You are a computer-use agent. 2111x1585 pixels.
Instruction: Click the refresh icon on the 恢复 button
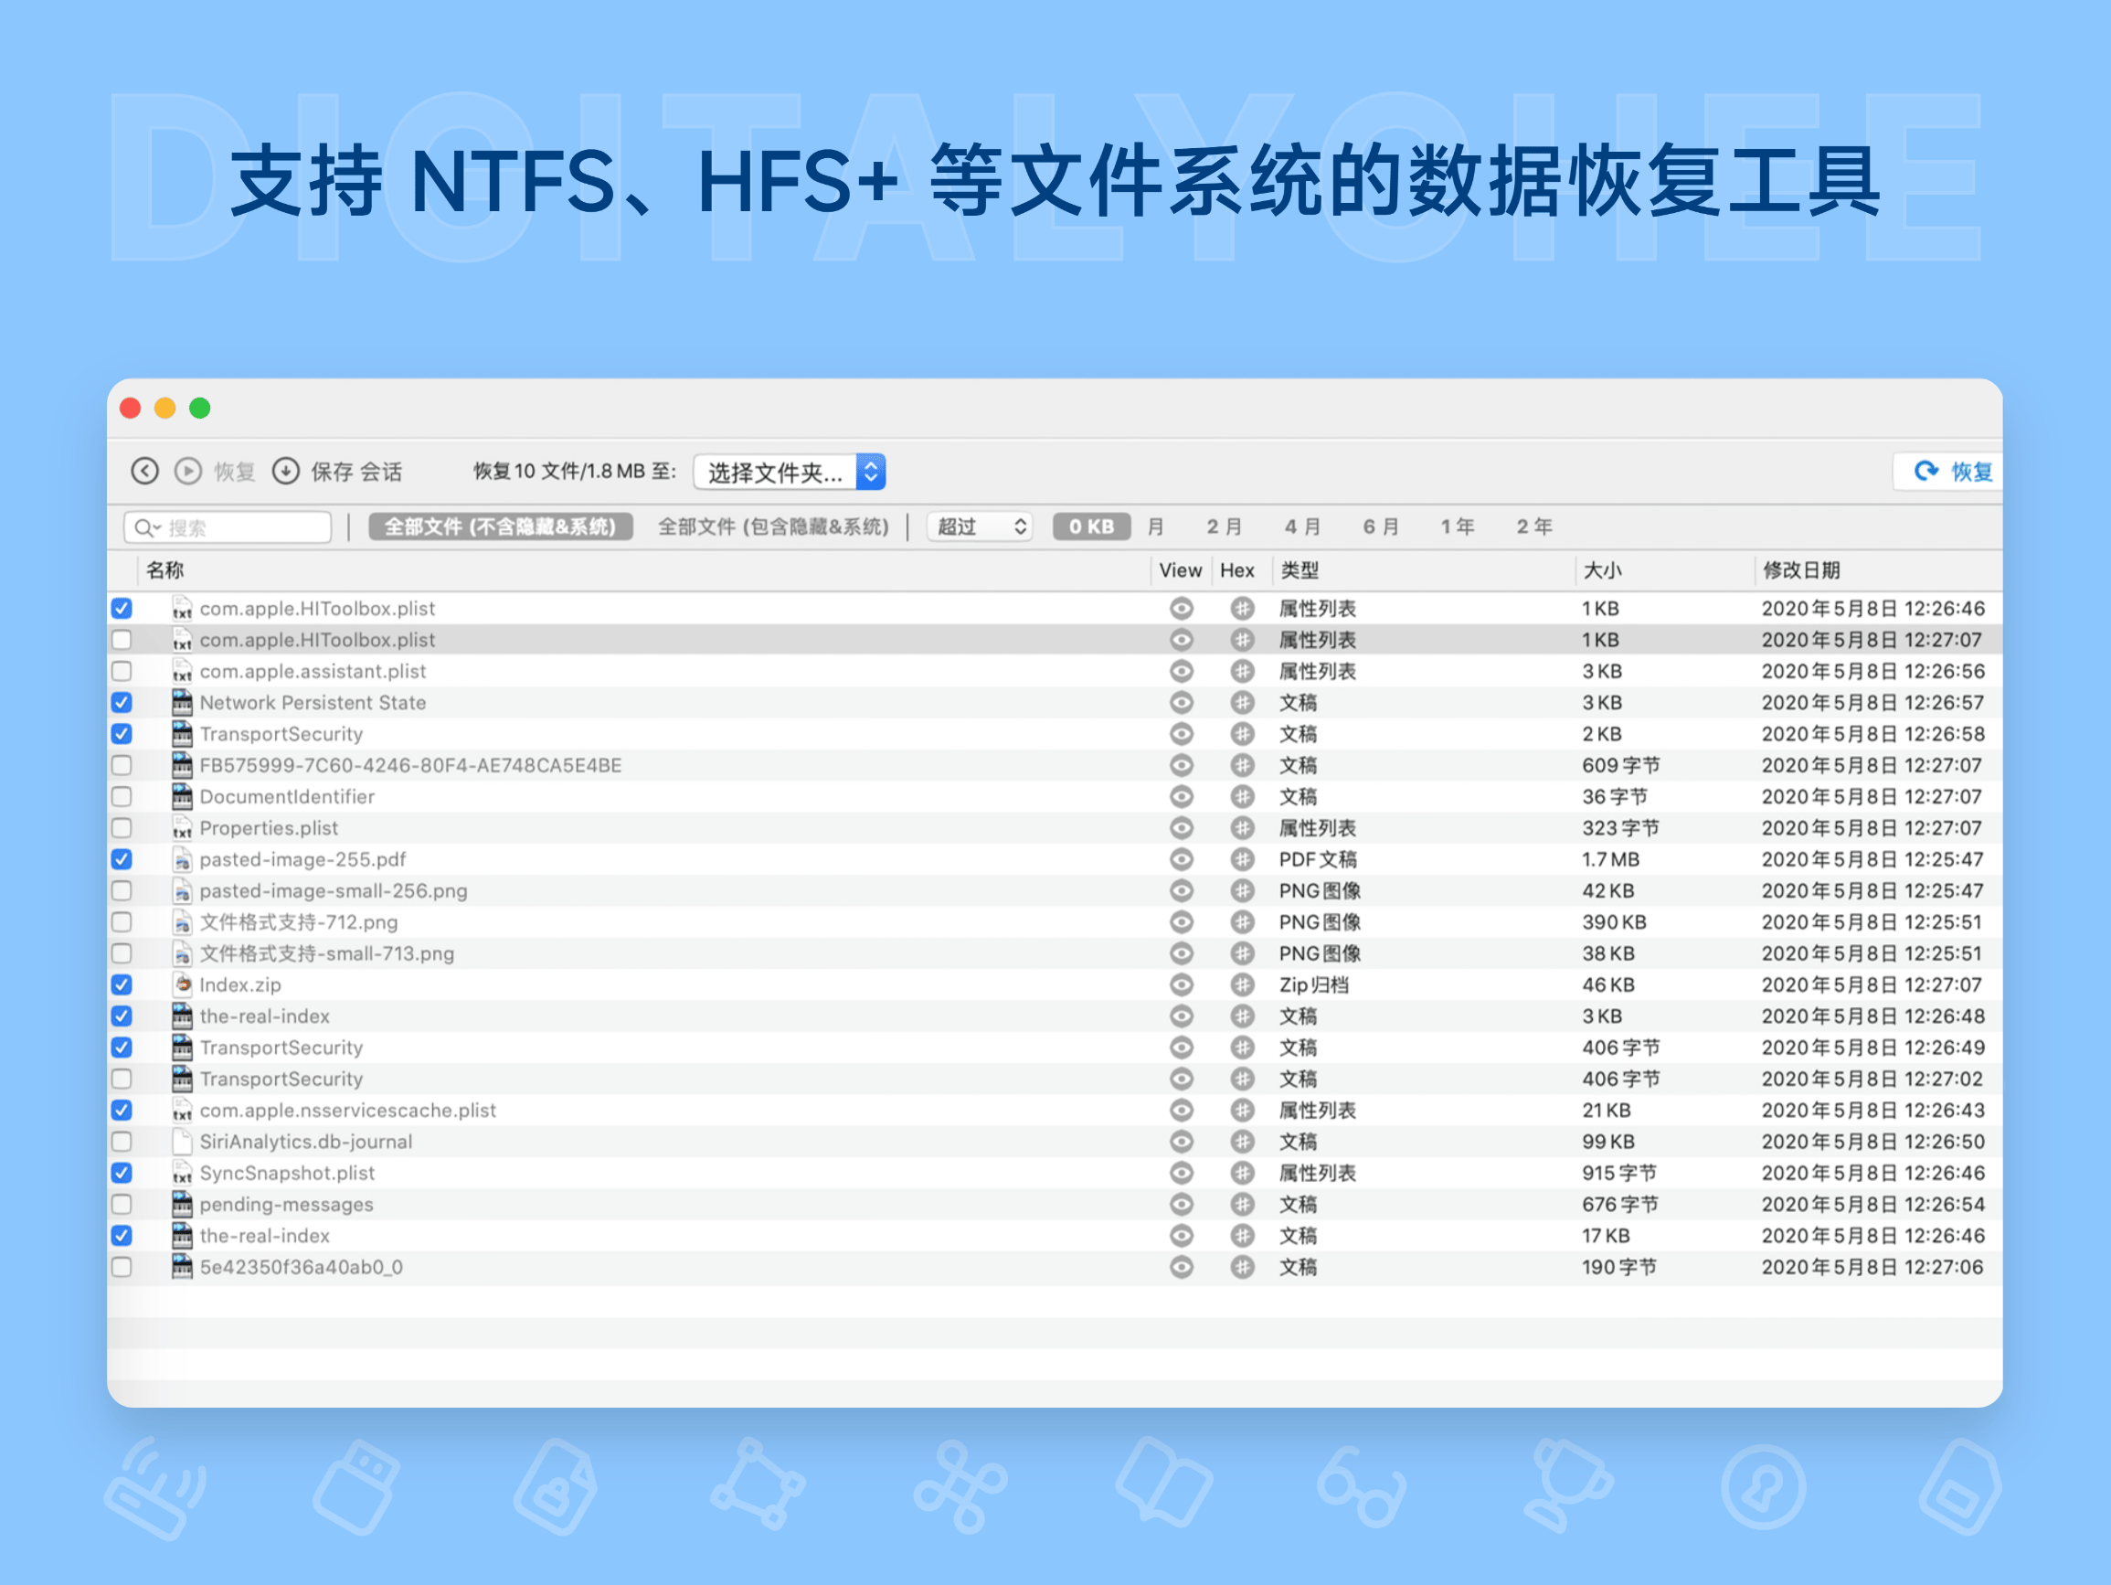pyautogui.click(x=1925, y=471)
